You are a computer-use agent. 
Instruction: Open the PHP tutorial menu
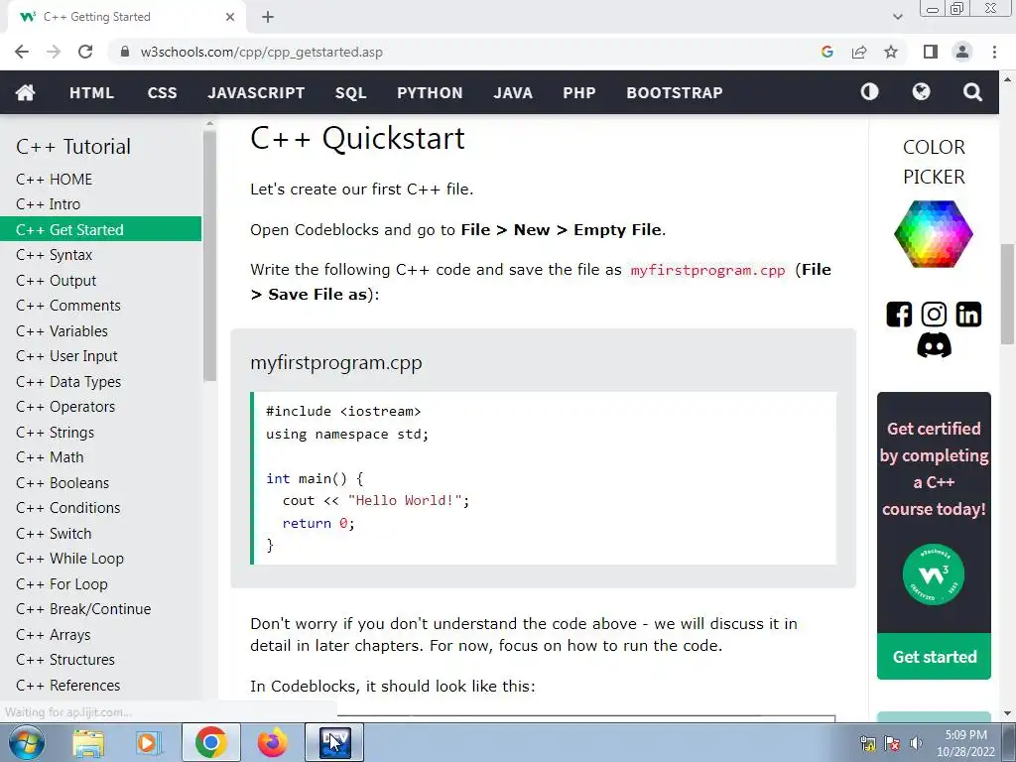pyautogui.click(x=579, y=92)
